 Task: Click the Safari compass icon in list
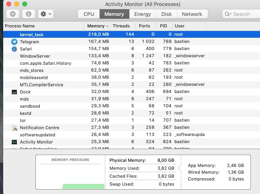point(14,49)
